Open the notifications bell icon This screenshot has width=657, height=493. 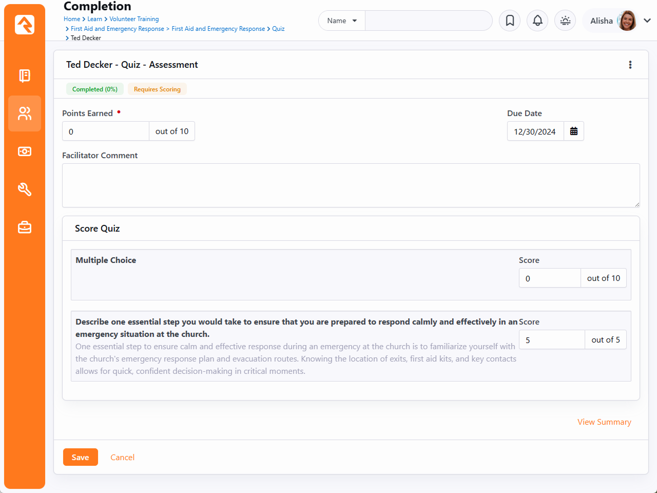coord(537,21)
